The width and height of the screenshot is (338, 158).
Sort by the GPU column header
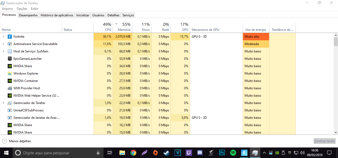[x=180, y=27]
